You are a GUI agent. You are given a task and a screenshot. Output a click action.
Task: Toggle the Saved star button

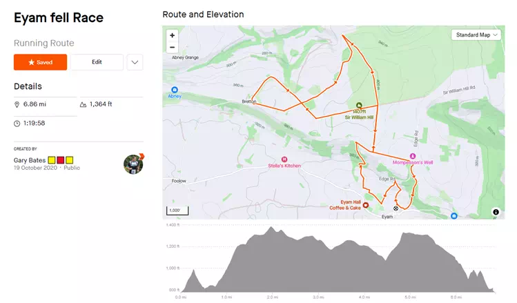point(40,62)
